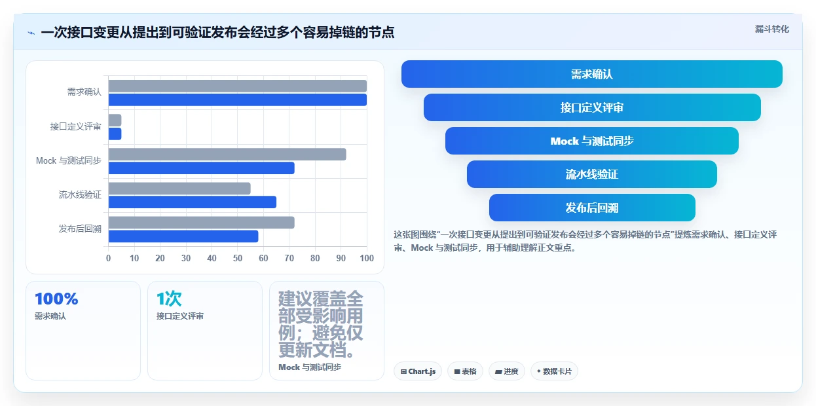Click the 0 tick on the x-axis
This screenshot has height=406, width=816.
click(x=109, y=258)
